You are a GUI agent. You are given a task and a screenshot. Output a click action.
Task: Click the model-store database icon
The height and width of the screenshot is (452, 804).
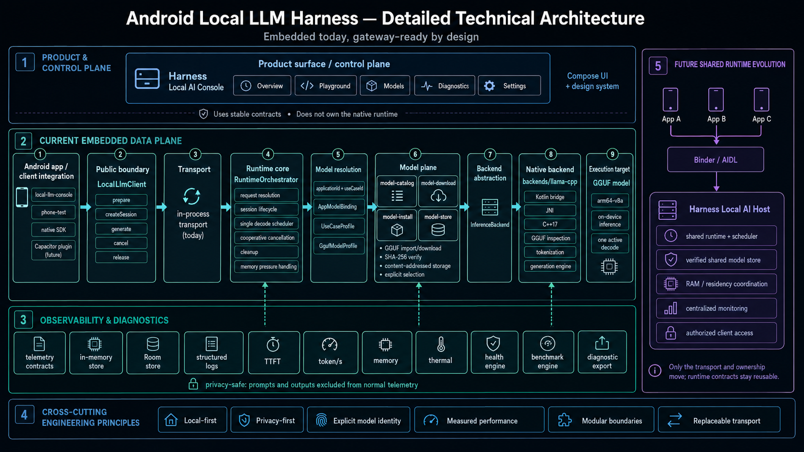coord(438,230)
